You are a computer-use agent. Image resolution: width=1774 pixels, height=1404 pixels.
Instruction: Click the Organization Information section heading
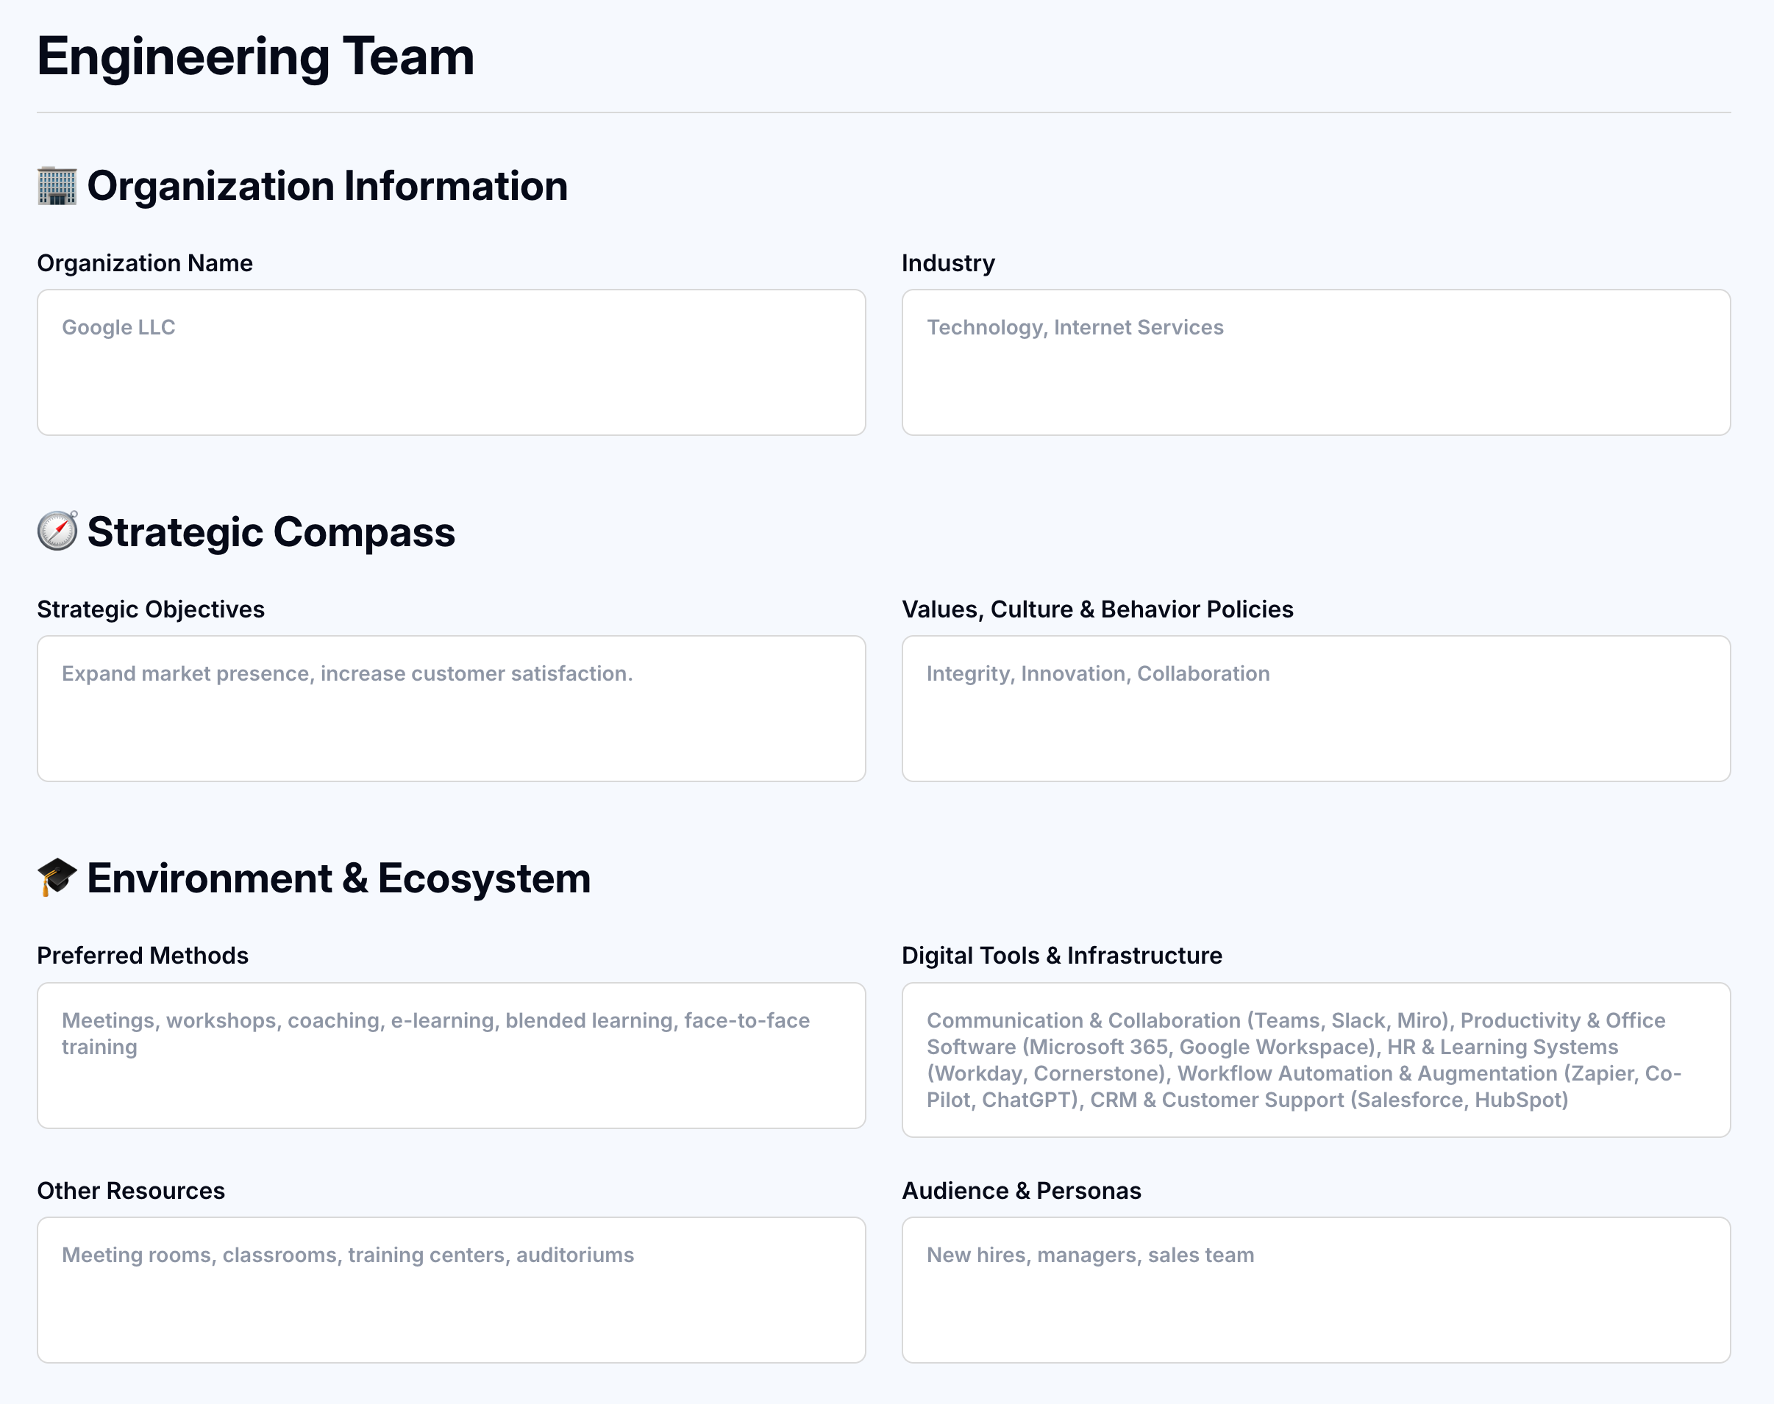tap(327, 186)
